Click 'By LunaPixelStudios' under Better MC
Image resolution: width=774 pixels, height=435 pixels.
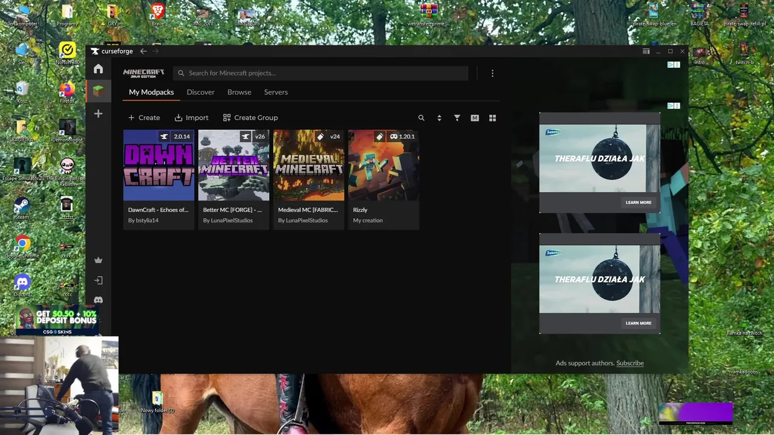(228, 221)
